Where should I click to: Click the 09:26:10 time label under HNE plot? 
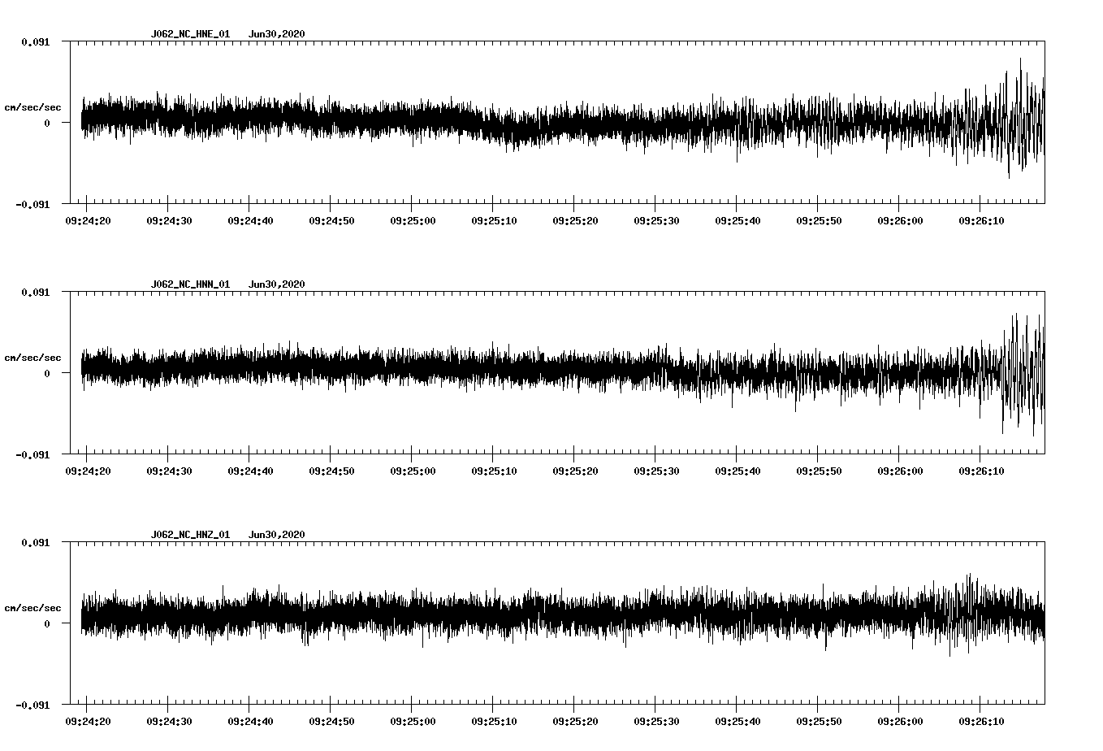click(981, 220)
